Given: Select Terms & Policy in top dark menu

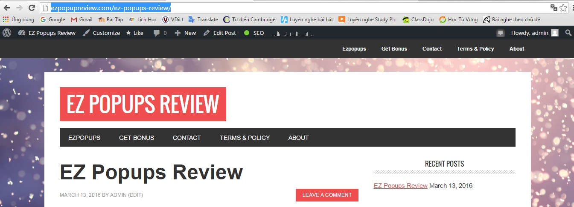Looking at the screenshot, I should [475, 49].
